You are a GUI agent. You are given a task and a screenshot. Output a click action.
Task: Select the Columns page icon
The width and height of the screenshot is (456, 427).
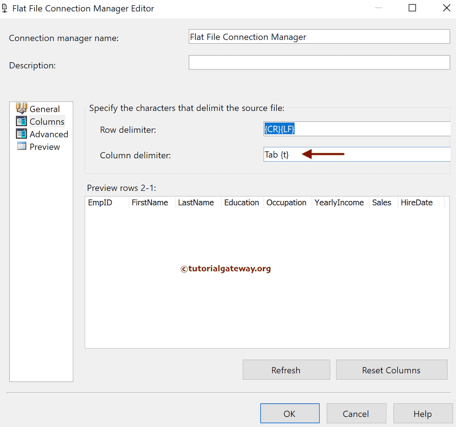[x=21, y=121]
